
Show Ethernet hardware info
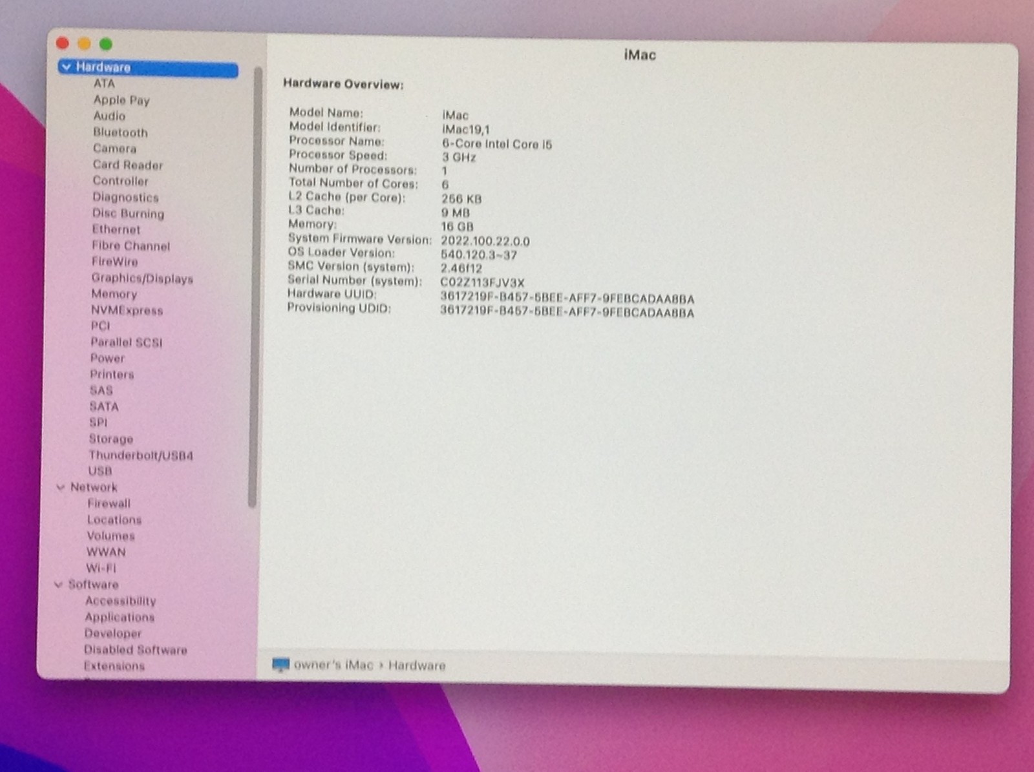click(x=116, y=229)
